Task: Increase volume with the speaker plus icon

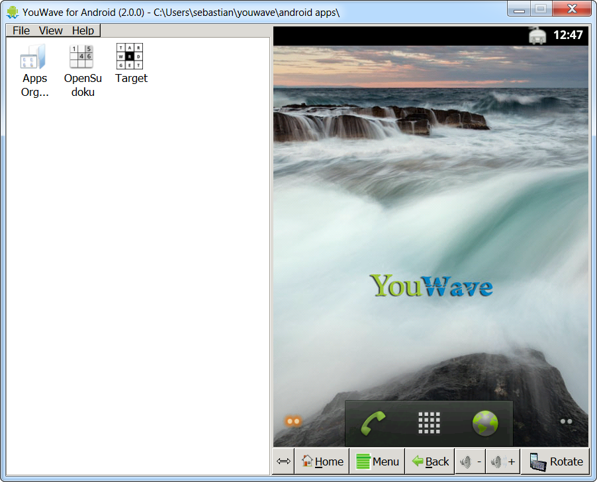Action: (503, 461)
